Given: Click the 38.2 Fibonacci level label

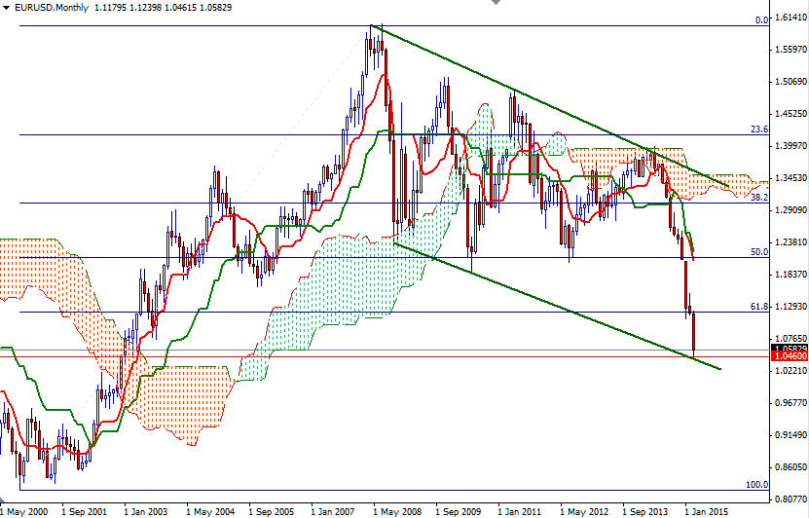Looking at the screenshot, I should click(759, 198).
